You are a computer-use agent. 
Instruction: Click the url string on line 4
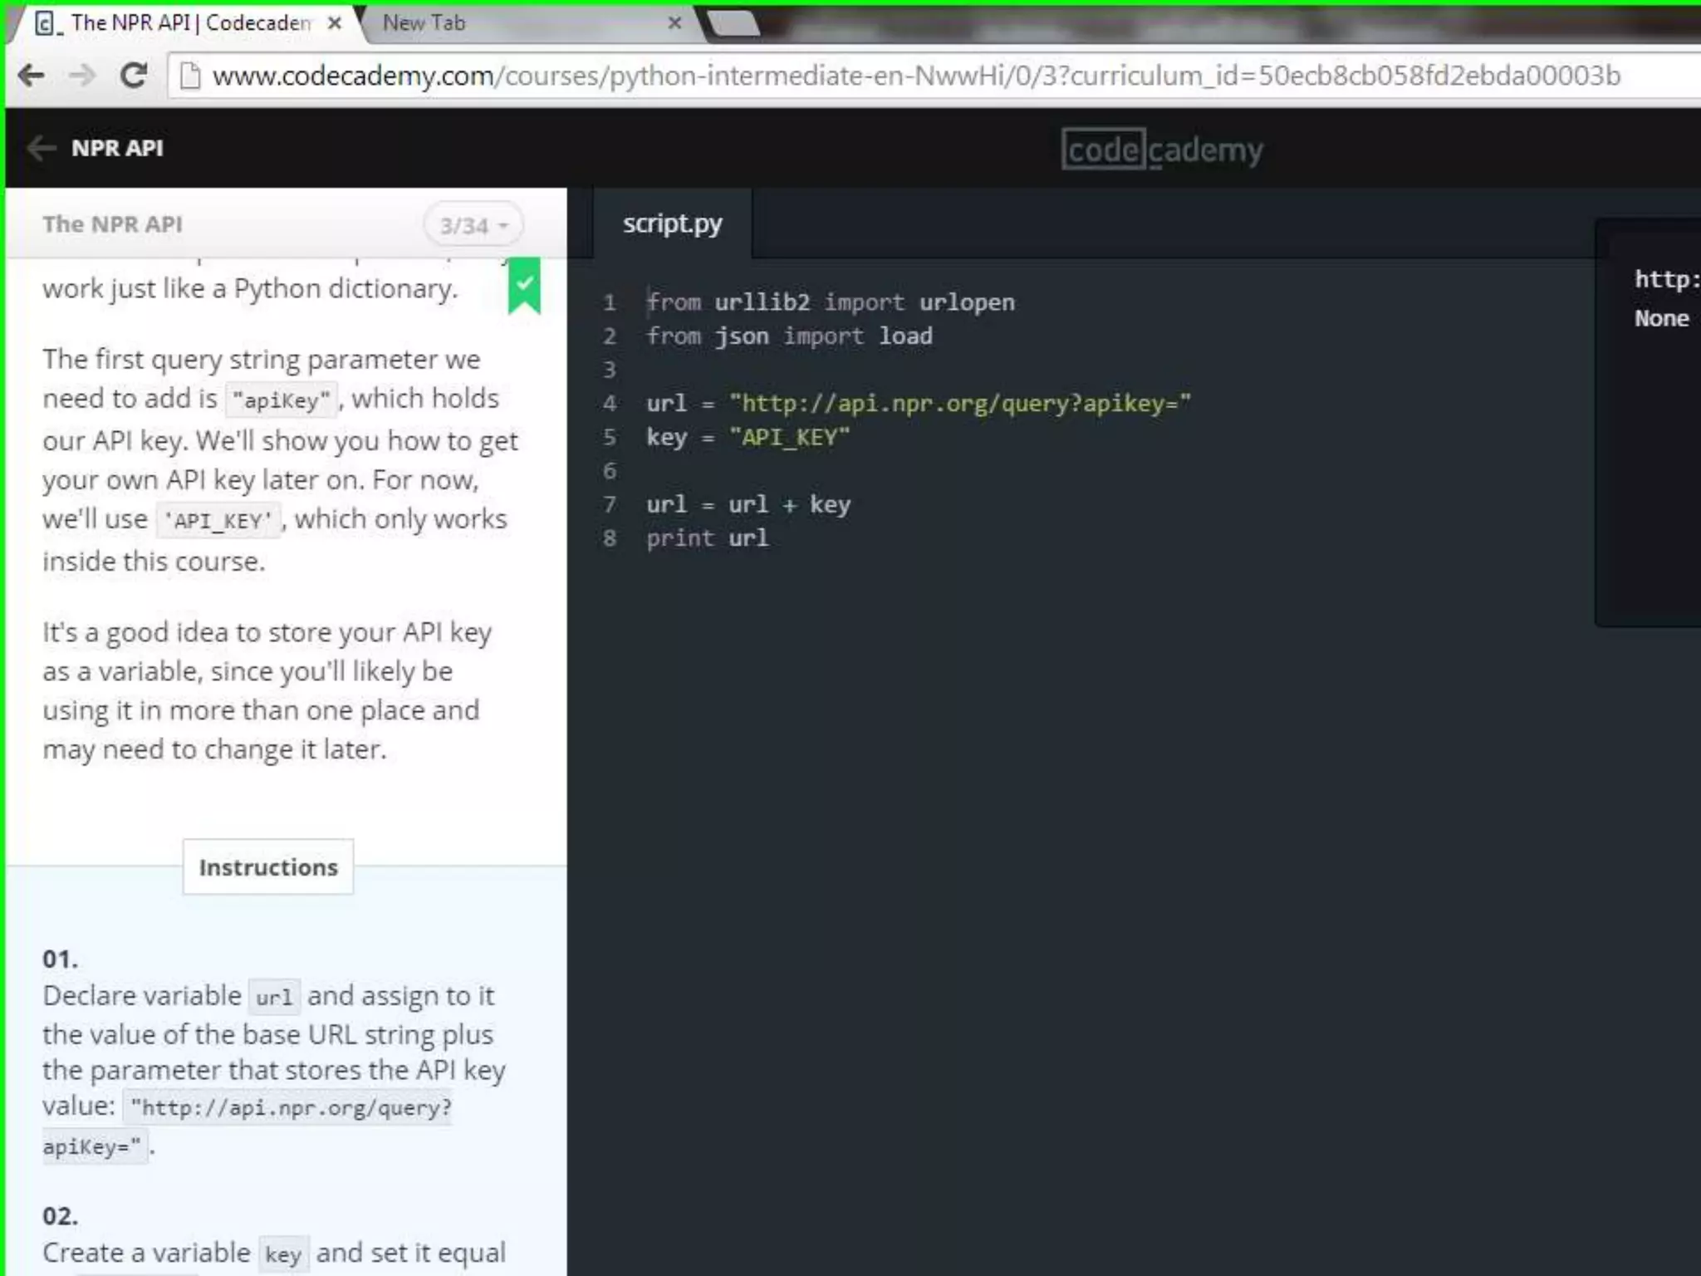point(960,404)
